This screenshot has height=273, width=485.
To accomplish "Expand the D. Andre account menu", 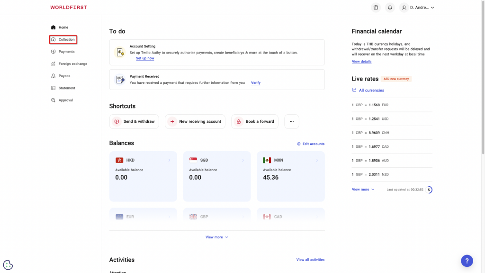I will [417, 8].
